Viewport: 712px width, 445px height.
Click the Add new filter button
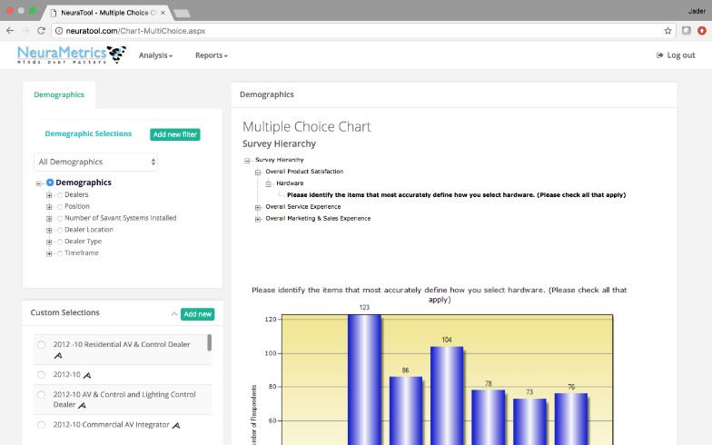pyautogui.click(x=174, y=134)
